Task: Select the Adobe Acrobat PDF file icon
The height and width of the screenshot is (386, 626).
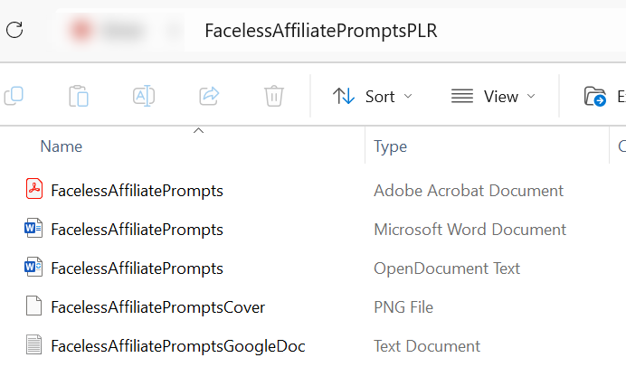Action: click(33, 190)
